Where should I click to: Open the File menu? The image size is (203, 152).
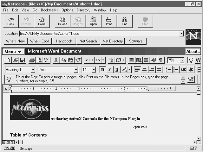point(6,10)
